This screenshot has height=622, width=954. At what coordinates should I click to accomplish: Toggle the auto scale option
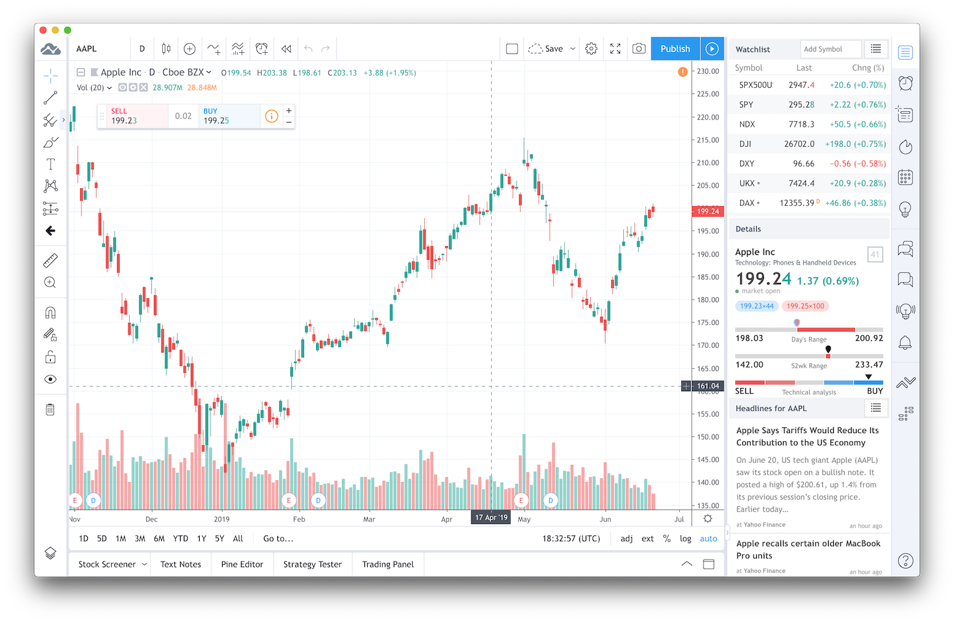(x=708, y=539)
